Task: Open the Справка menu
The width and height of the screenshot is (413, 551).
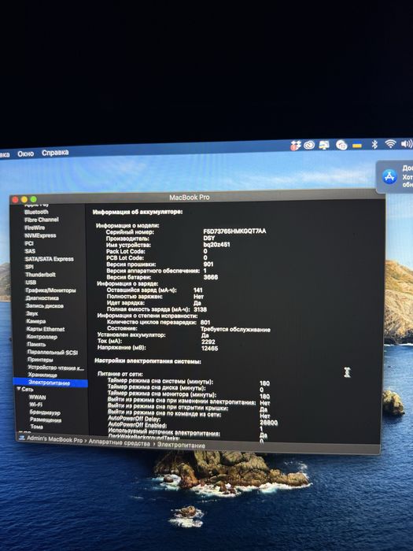Action: tap(55, 153)
